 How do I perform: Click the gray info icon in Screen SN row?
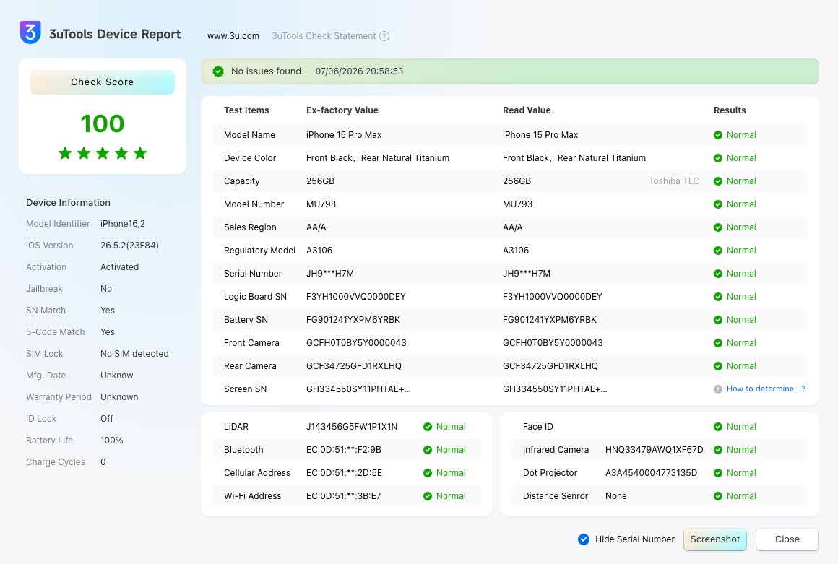[x=718, y=389]
